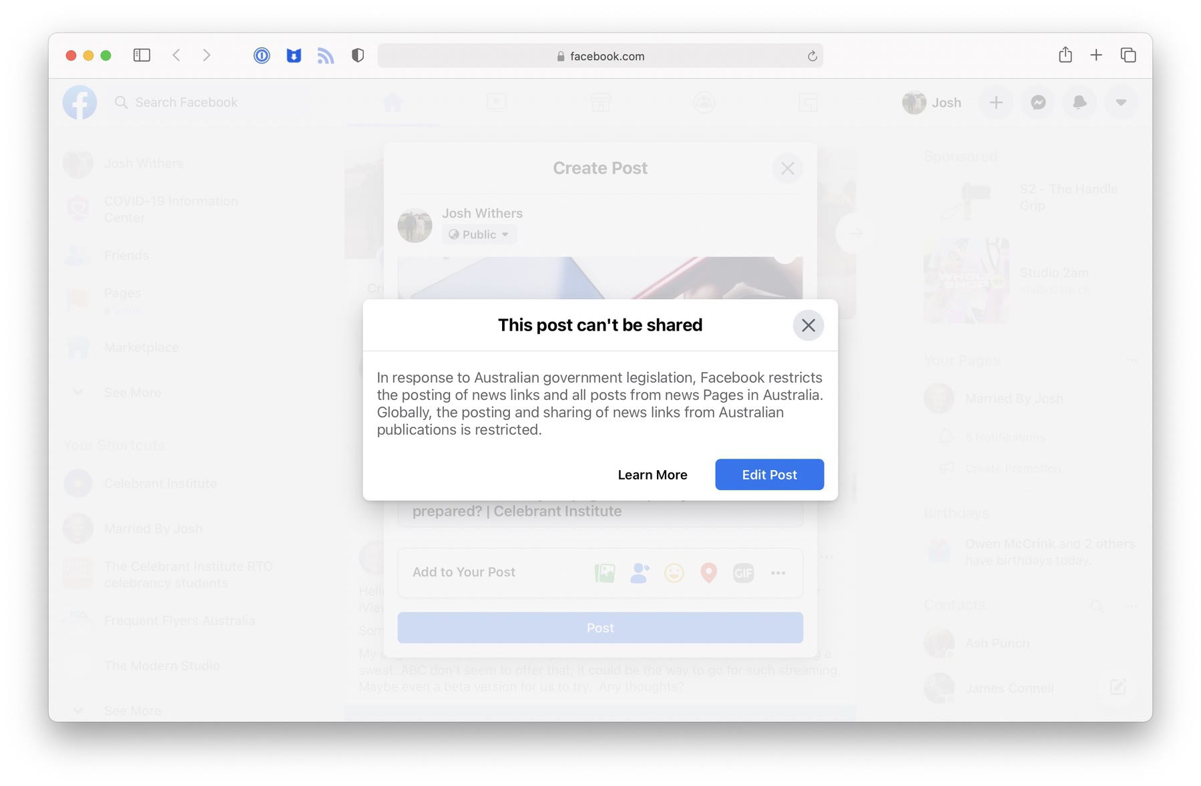
Task: Open the privacy shield icon in Safari toolbar
Action: pyautogui.click(x=358, y=55)
